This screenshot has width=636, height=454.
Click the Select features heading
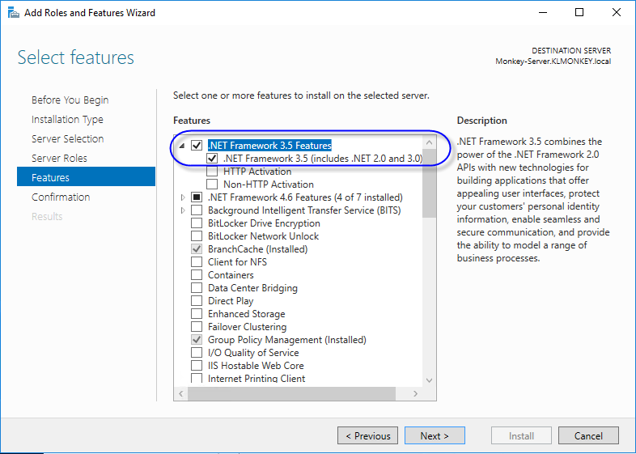[76, 57]
